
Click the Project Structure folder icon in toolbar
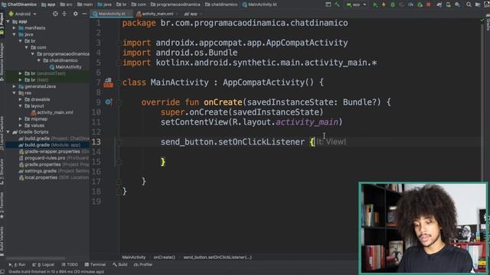coord(478,5)
